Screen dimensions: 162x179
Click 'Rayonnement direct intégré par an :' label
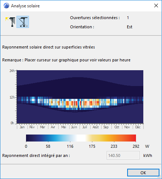pos(36,155)
